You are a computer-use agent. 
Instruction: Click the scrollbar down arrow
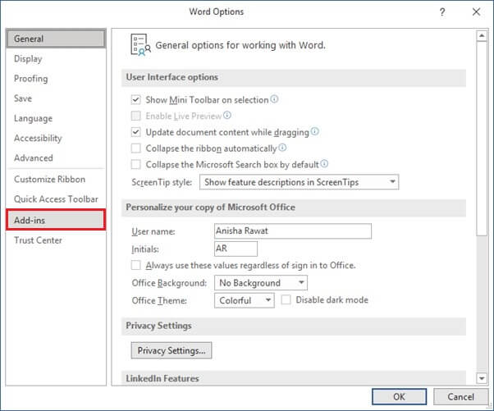pyautogui.click(x=482, y=378)
